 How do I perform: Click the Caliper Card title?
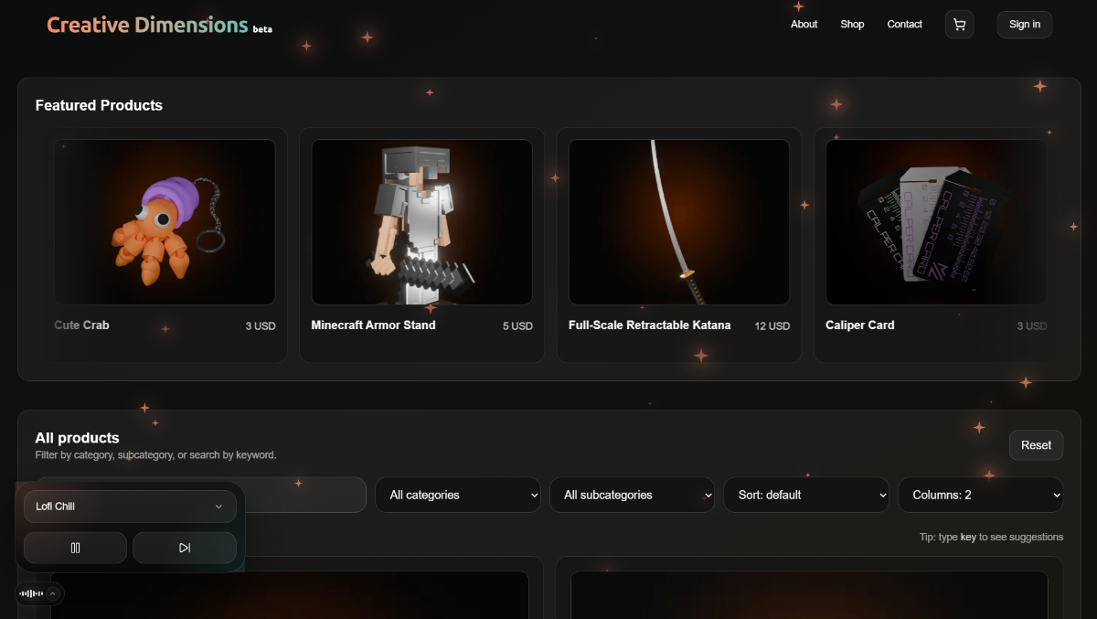860,325
